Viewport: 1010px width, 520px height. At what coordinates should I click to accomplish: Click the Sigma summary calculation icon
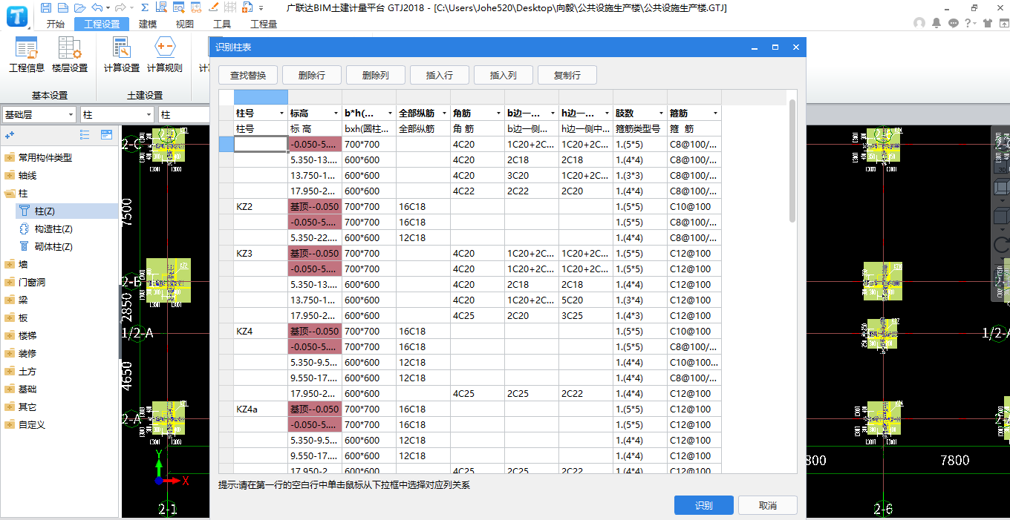click(x=144, y=7)
